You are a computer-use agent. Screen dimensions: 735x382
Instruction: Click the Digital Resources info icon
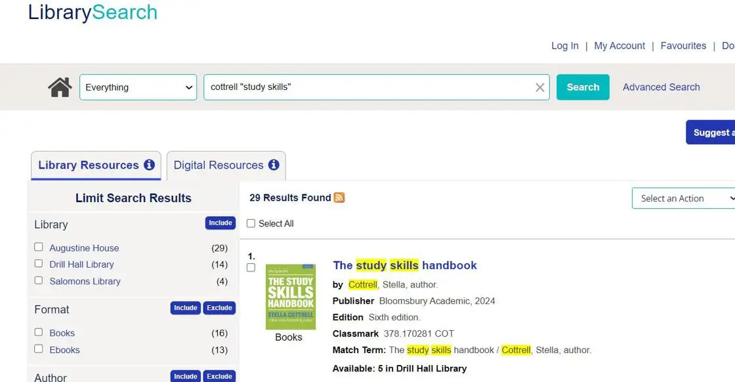coord(274,165)
